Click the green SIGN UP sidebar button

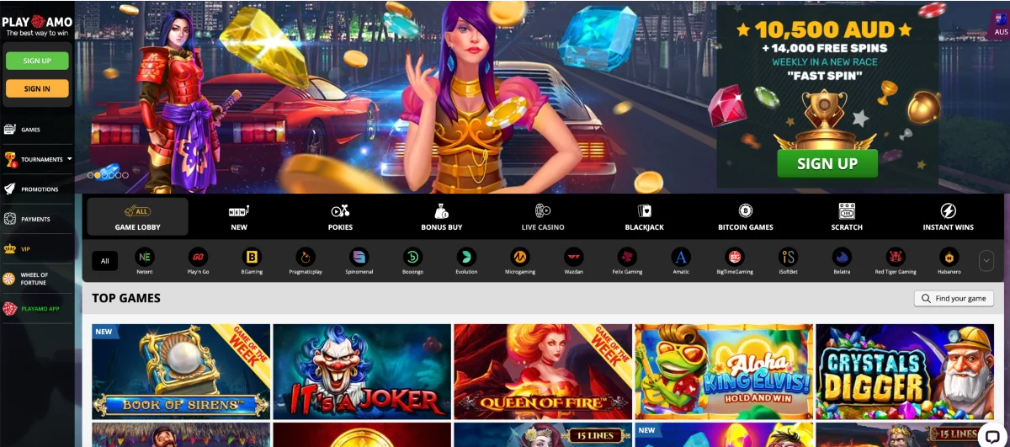[37, 61]
